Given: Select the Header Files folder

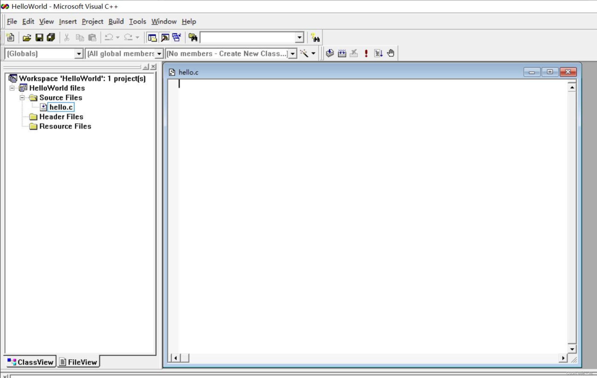Looking at the screenshot, I should point(61,117).
